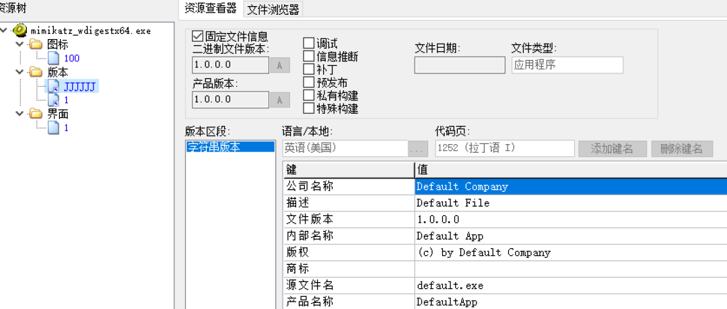This screenshot has height=309, width=727.
Task: Select the Default File value cell
Action: (x=571, y=203)
